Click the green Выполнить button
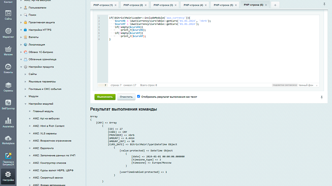Viewport: 332px width, 186px height. click(x=105, y=97)
